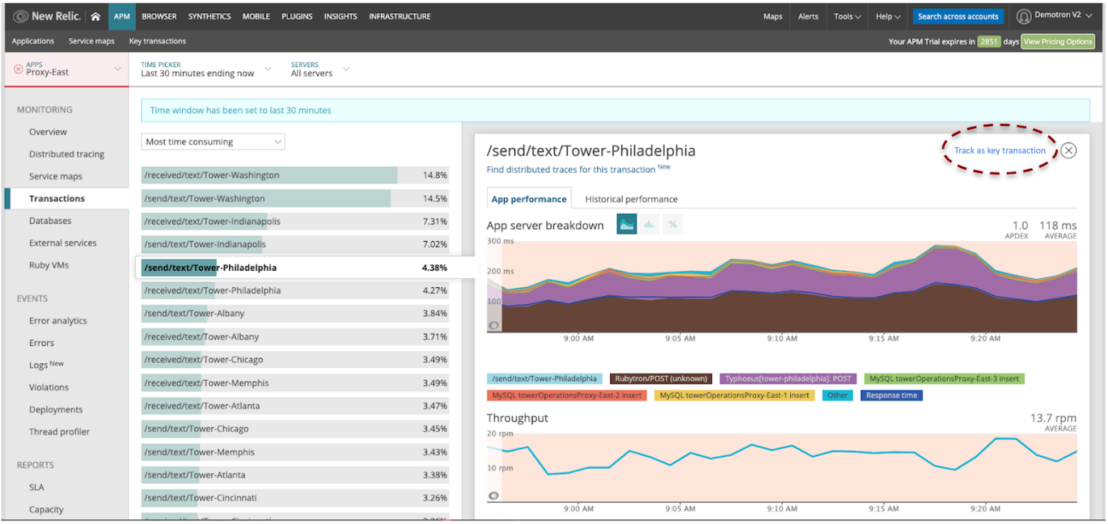The width and height of the screenshot is (1108, 524).
Task: Toggle the MySQL towerOperationsProxy-East-1 insert legend
Action: [734, 395]
